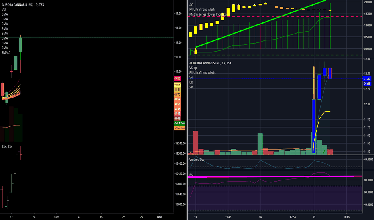Click the 80.0000 RSI axis label

368,180
